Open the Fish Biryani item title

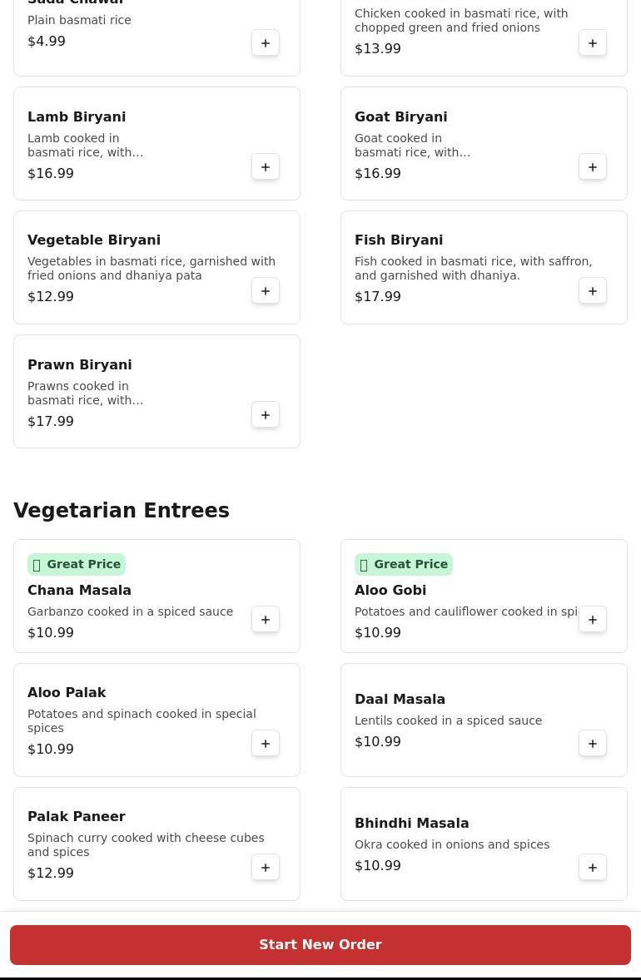(x=399, y=240)
